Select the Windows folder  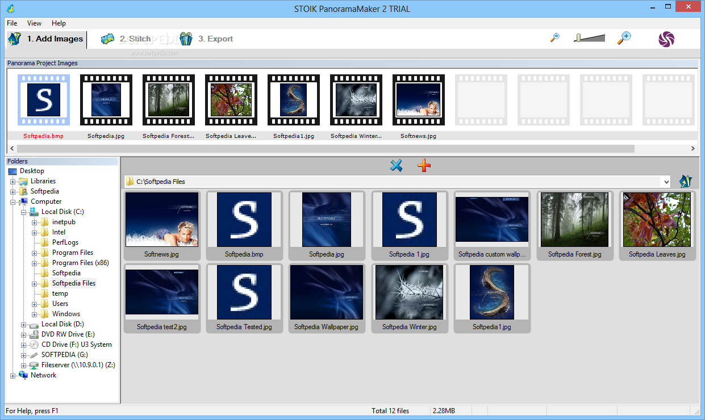point(66,314)
